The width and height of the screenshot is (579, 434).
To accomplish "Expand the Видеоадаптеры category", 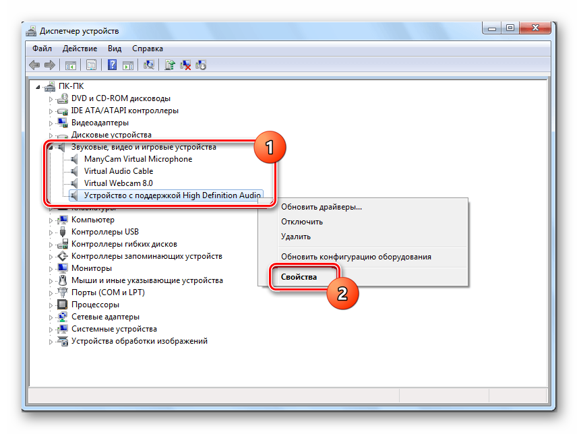I will 51,123.
